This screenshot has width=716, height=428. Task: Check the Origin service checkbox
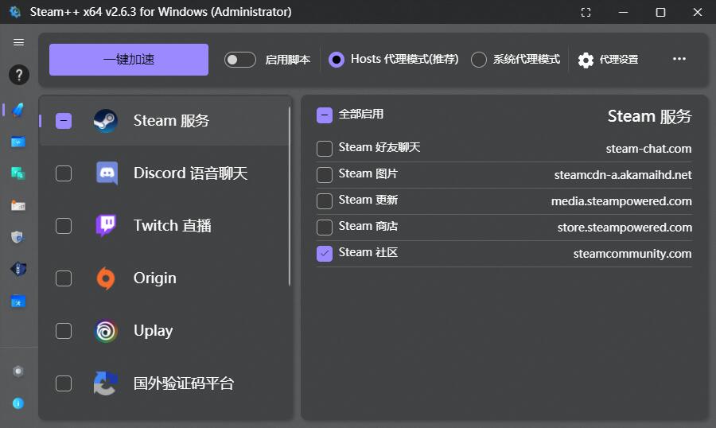tap(64, 278)
